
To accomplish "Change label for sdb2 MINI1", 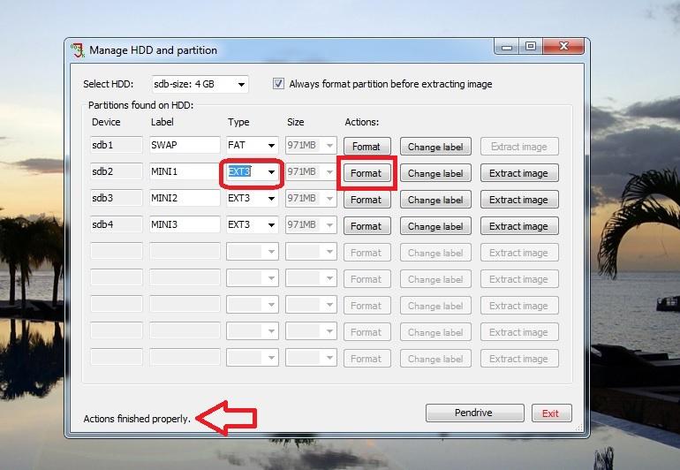I will (435, 173).
